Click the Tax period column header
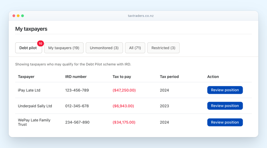This screenshot has width=267, height=148. 169,77
